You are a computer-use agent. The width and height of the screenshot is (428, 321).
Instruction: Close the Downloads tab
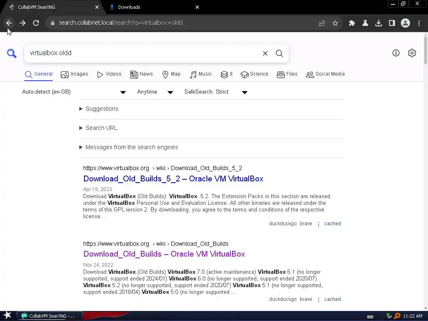(x=197, y=8)
